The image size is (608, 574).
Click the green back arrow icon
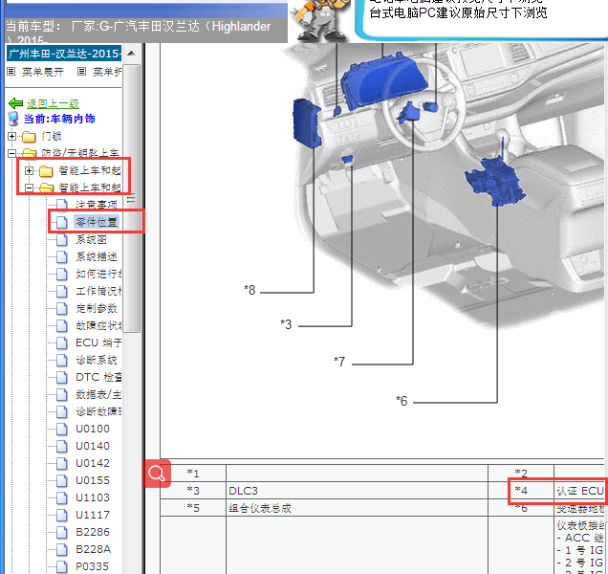[x=16, y=103]
